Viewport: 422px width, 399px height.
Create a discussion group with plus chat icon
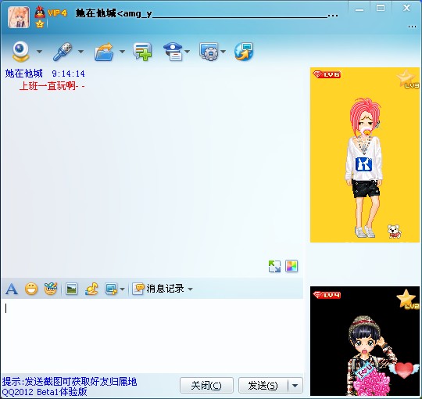[142, 51]
